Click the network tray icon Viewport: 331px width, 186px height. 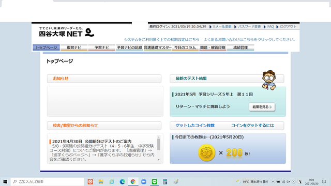283,181
